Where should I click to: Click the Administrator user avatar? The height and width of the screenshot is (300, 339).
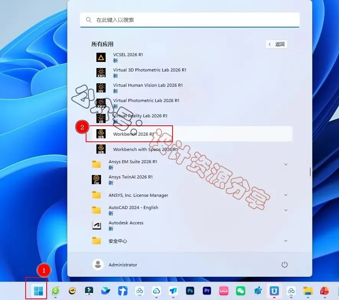(98, 264)
